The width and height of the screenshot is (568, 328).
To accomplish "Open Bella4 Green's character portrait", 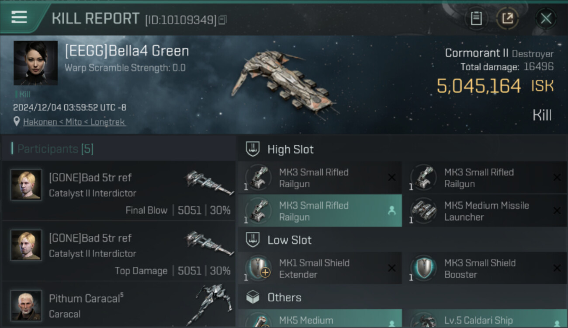I will tap(35, 63).
